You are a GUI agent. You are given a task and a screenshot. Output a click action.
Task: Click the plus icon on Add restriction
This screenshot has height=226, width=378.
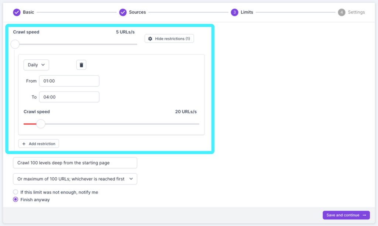pos(24,143)
